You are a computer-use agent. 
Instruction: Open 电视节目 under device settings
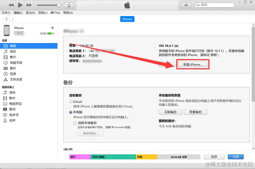point(16,63)
